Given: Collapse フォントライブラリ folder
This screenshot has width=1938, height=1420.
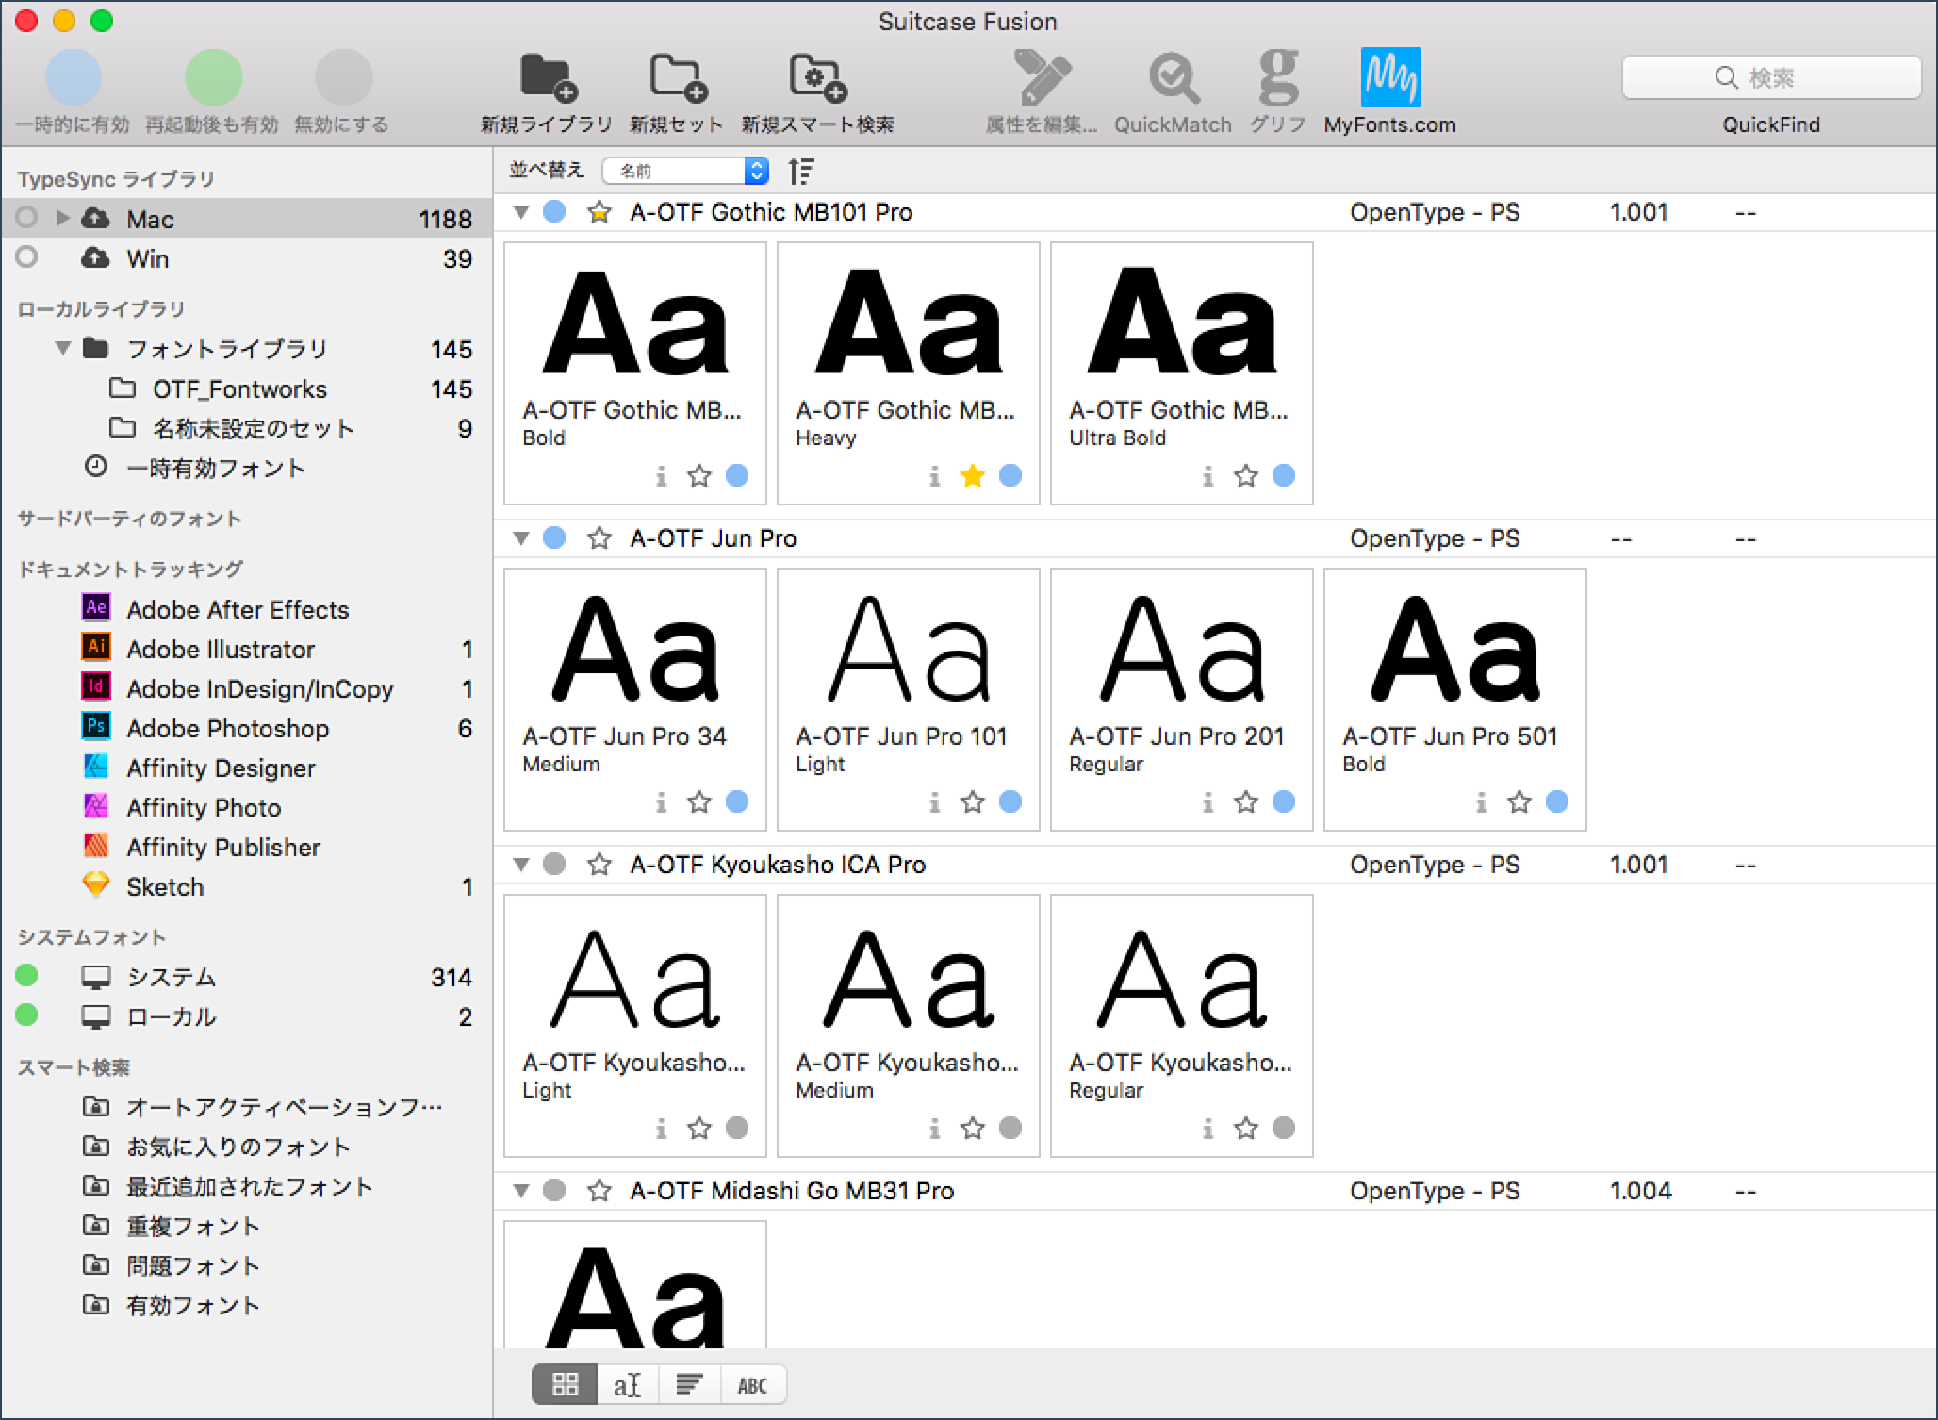Looking at the screenshot, I should tap(63, 348).
